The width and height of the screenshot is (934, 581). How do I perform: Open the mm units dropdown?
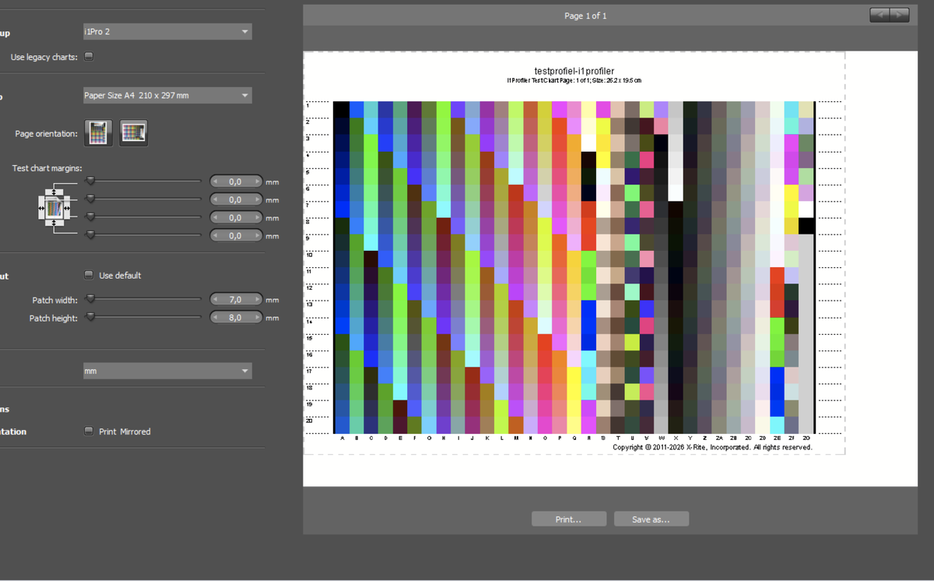click(x=167, y=371)
